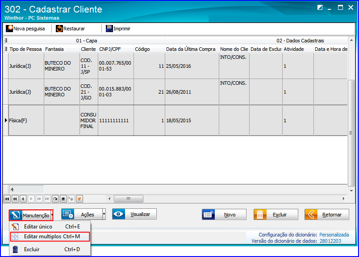Click the vertical scrollbar up arrow
This screenshot has width=359, height=257.
[x=351, y=40]
